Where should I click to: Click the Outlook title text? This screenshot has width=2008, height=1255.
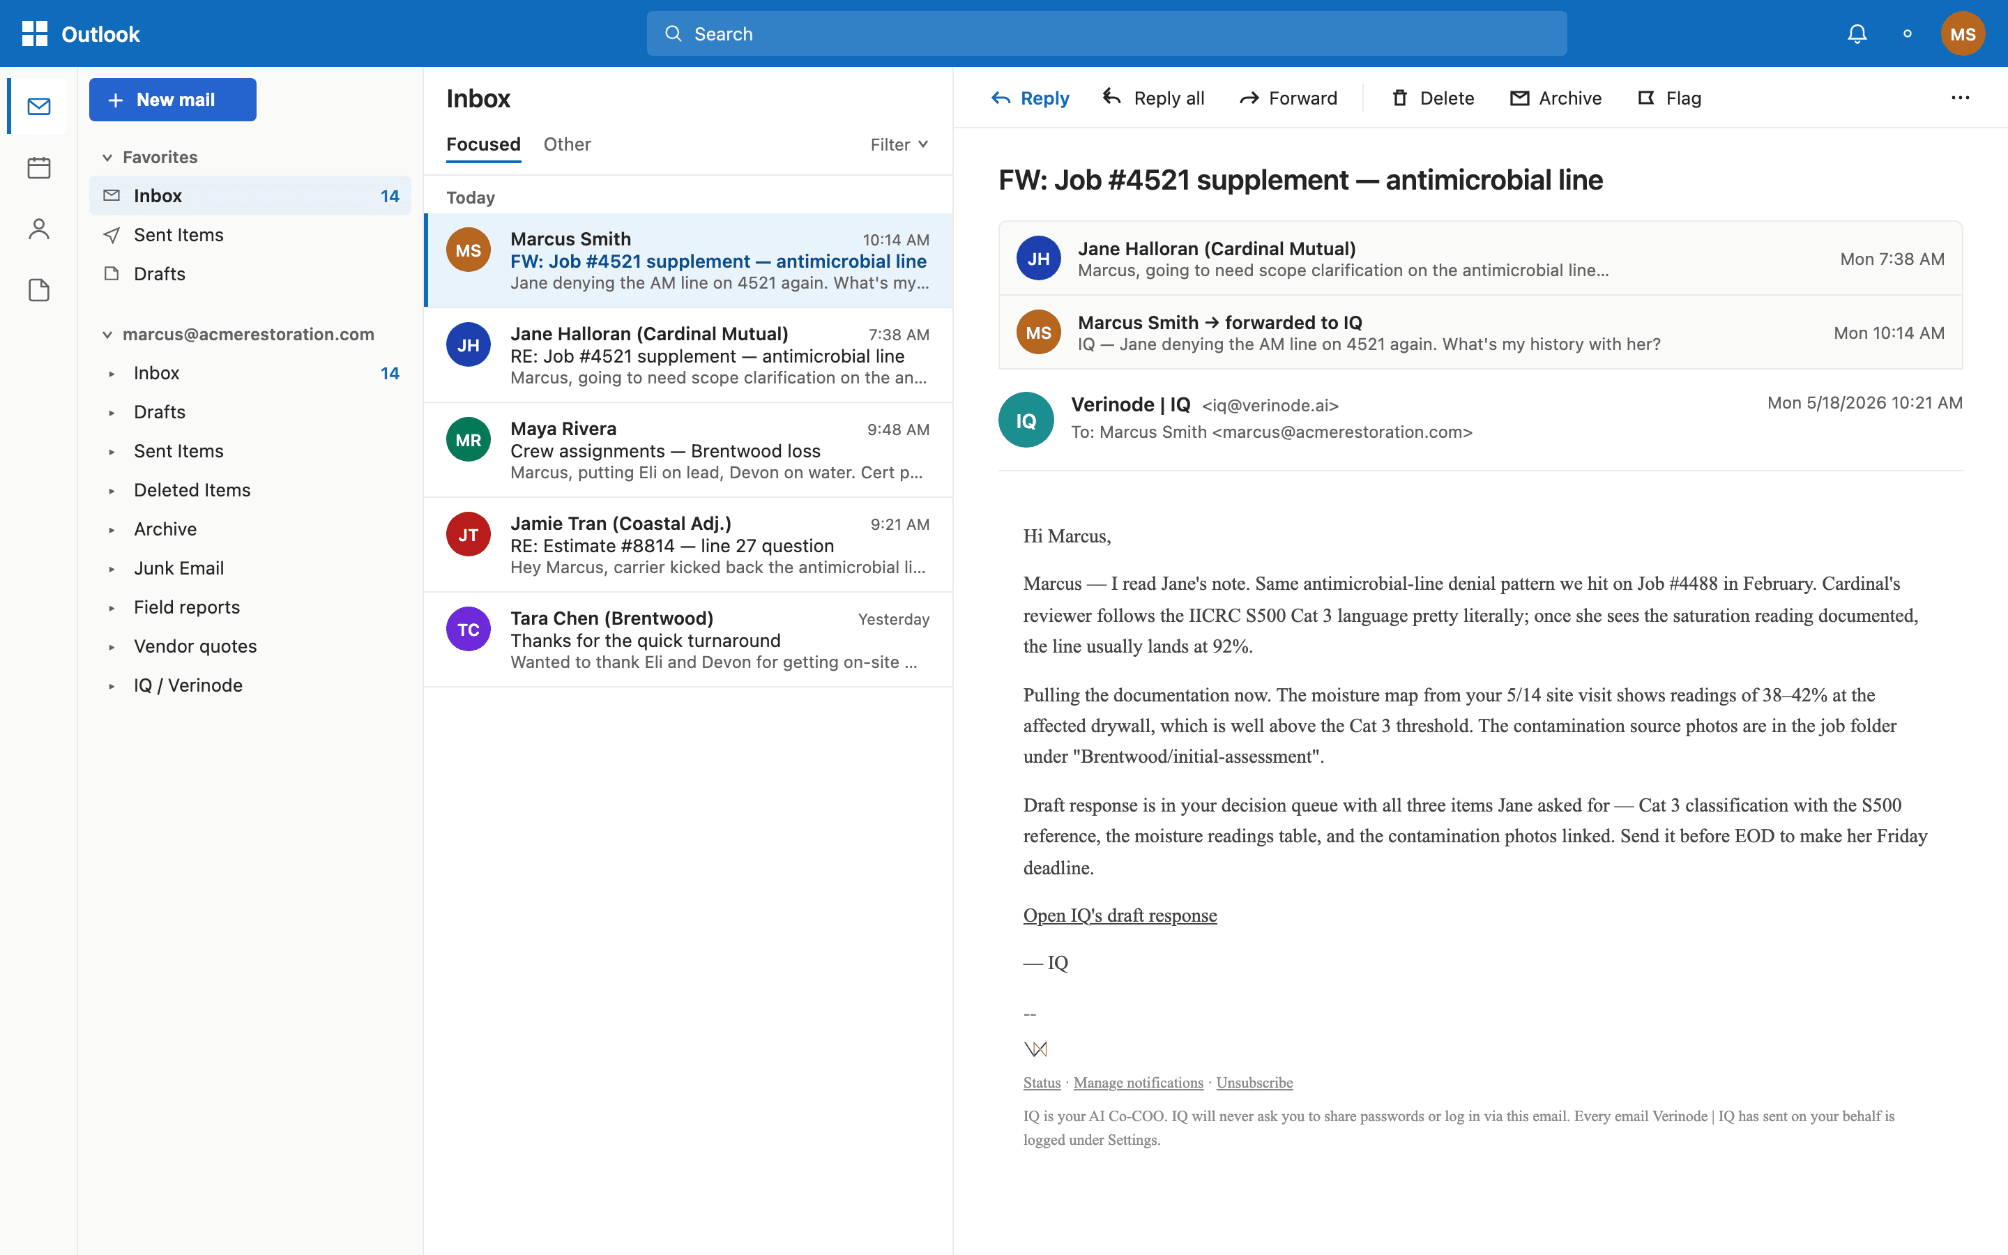(x=100, y=34)
